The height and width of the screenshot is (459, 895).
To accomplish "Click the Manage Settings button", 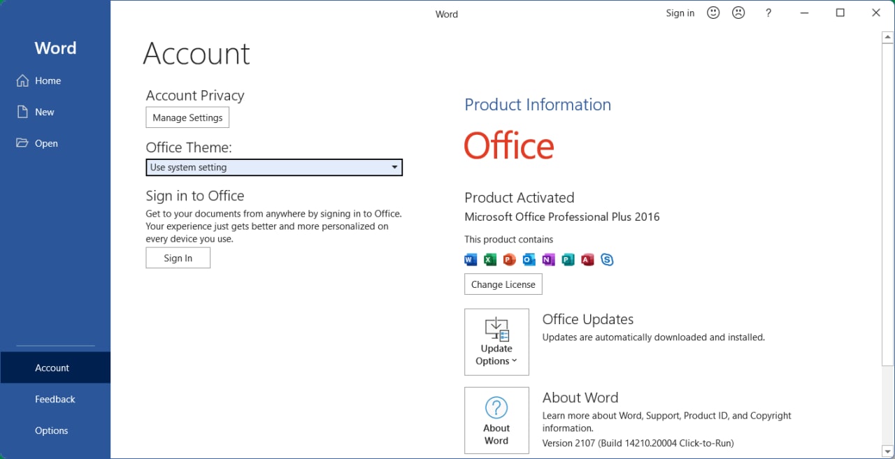I will (187, 117).
